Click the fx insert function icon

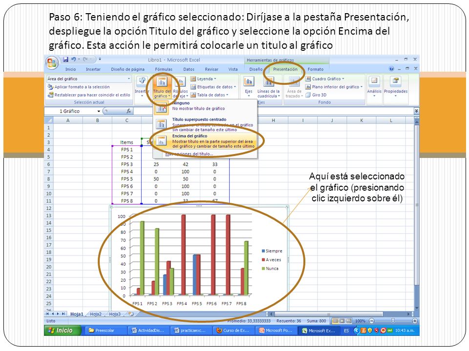pyautogui.click(x=128, y=111)
